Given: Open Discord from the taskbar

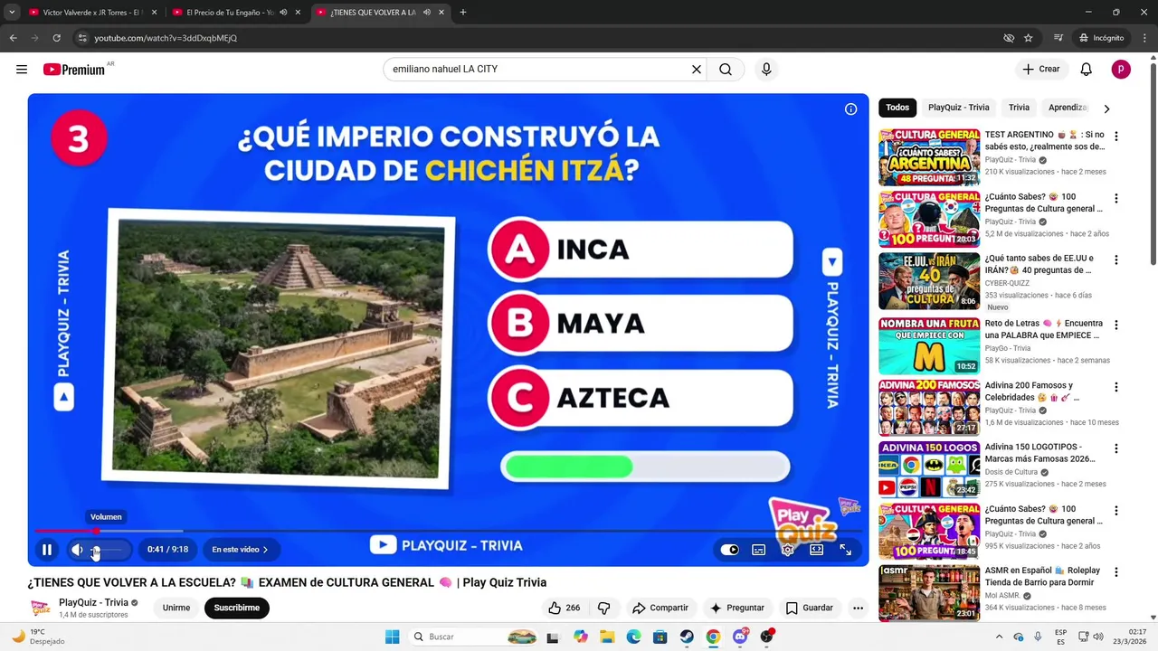Looking at the screenshot, I should point(740,637).
